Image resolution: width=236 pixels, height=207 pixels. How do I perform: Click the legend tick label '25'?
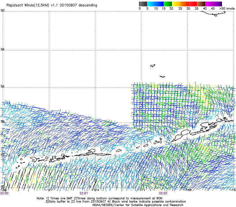[180, 9]
